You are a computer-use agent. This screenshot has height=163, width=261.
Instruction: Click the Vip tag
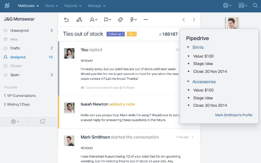tap(132, 34)
